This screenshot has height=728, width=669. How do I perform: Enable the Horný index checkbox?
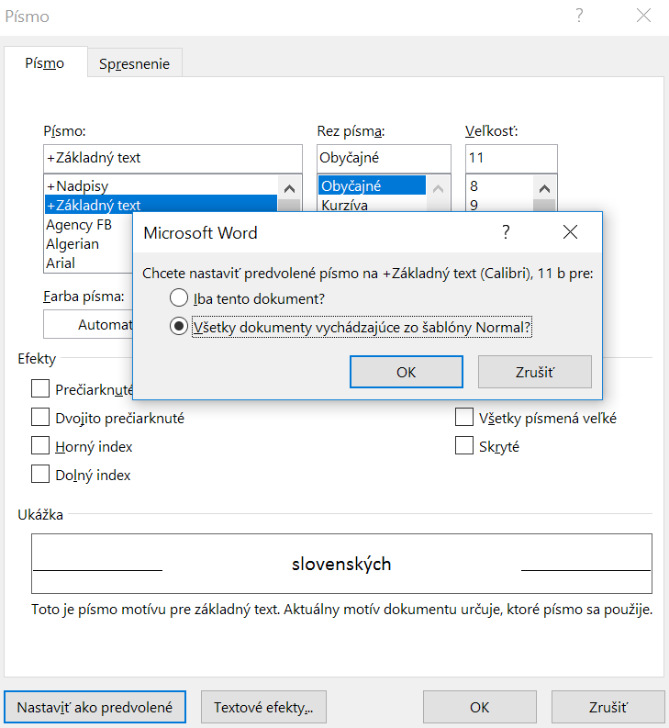[x=40, y=445]
